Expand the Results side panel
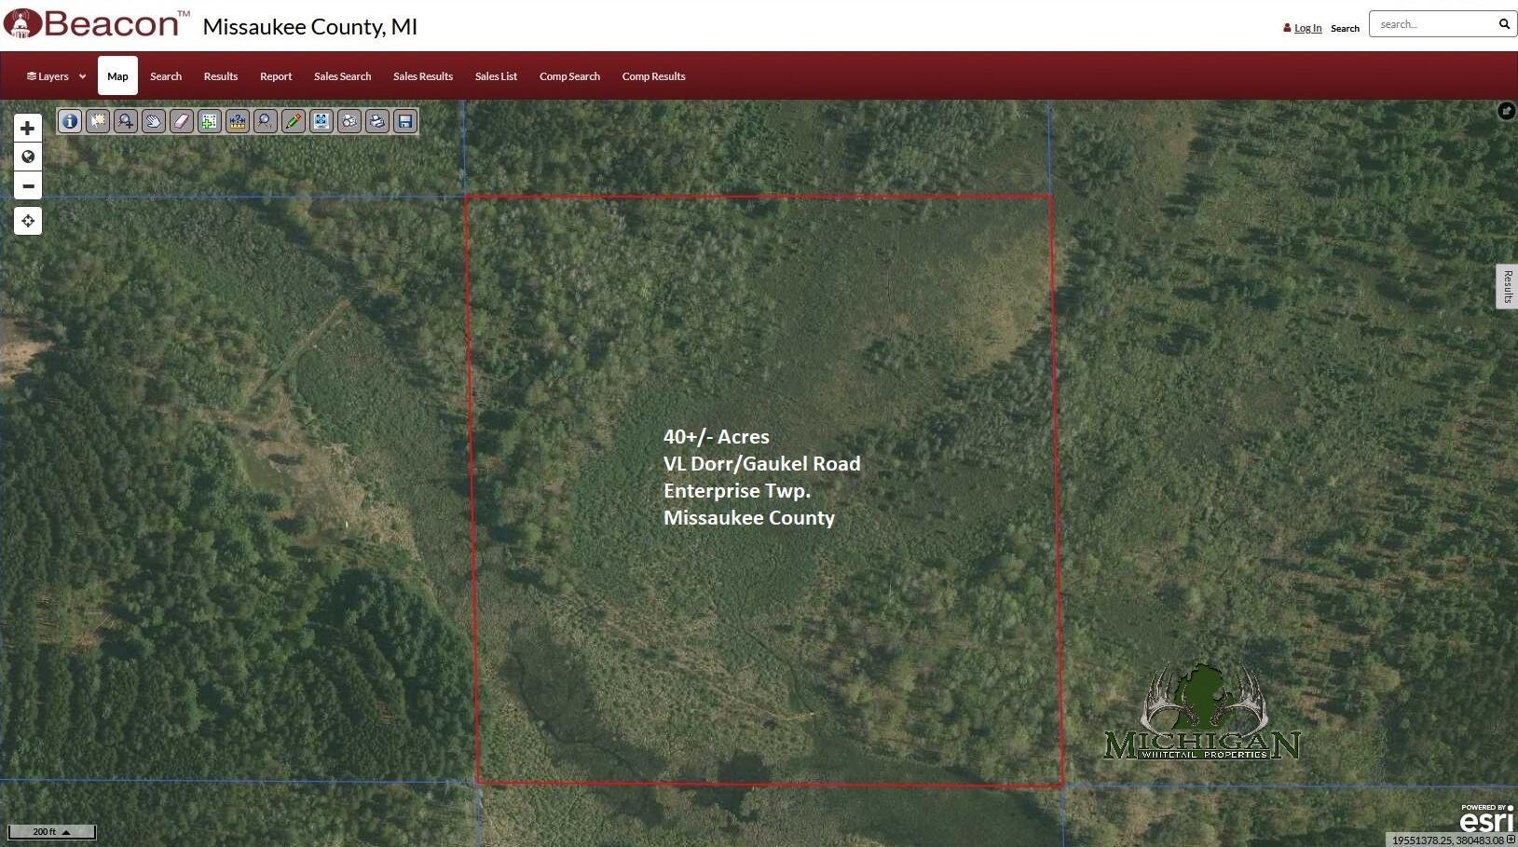The image size is (1518, 847). (1507, 286)
